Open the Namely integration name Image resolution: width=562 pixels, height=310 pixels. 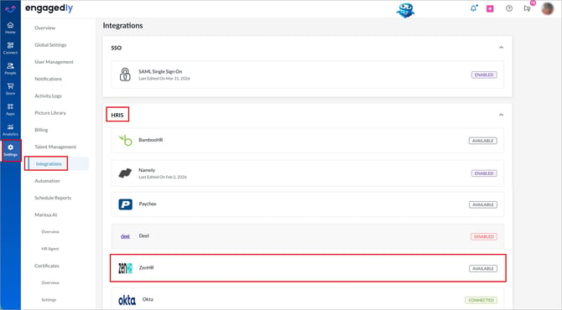[x=147, y=170]
